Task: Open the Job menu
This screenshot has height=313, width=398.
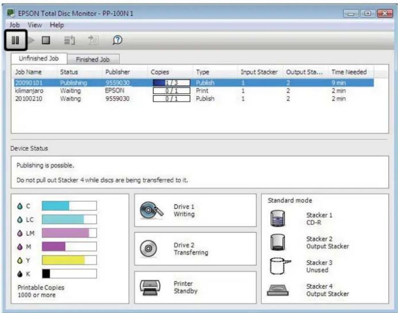Action: (x=14, y=25)
